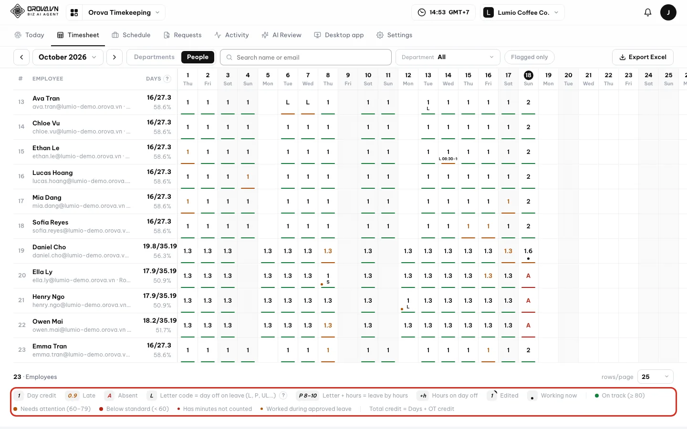Viewport: 687px width, 429px height.
Task: Open the AI Review tab
Action: (281, 35)
